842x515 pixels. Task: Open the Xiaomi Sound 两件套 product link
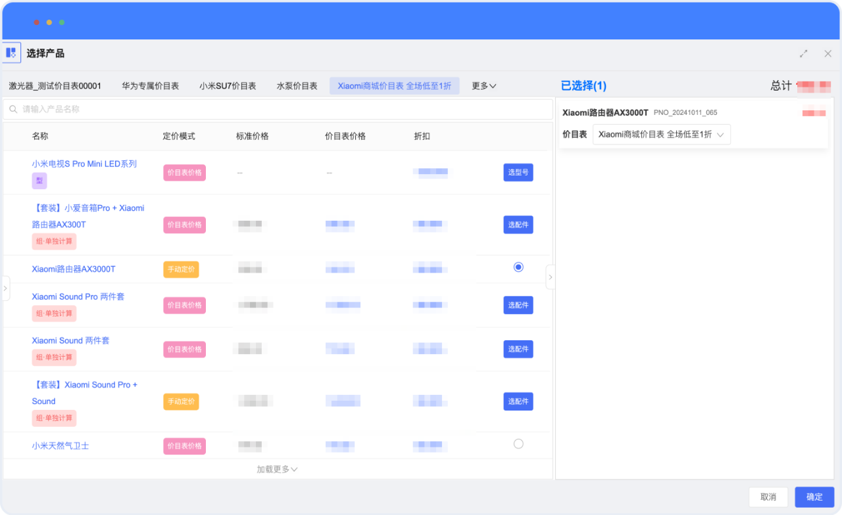70,340
